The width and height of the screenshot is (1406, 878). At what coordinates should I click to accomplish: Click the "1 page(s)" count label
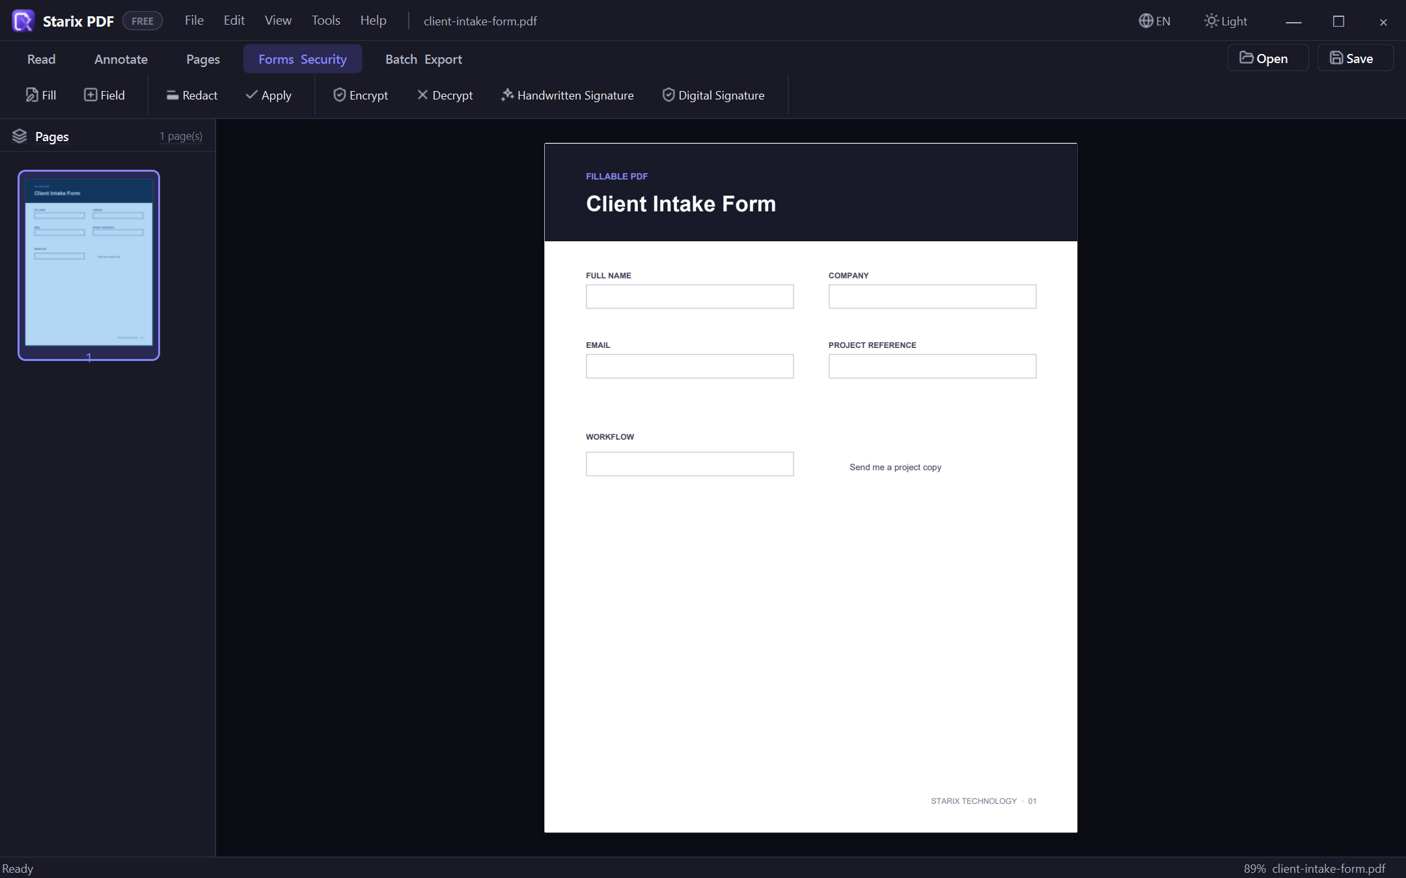coord(181,136)
